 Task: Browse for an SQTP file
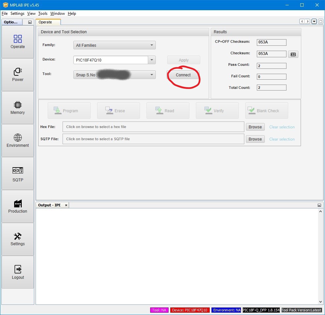(x=255, y=139)
